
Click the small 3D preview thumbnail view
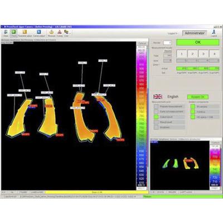[180, 165]
